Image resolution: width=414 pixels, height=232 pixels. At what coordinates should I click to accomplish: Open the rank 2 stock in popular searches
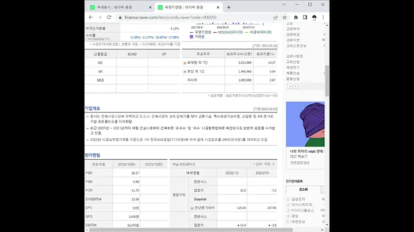coord(302,204)
